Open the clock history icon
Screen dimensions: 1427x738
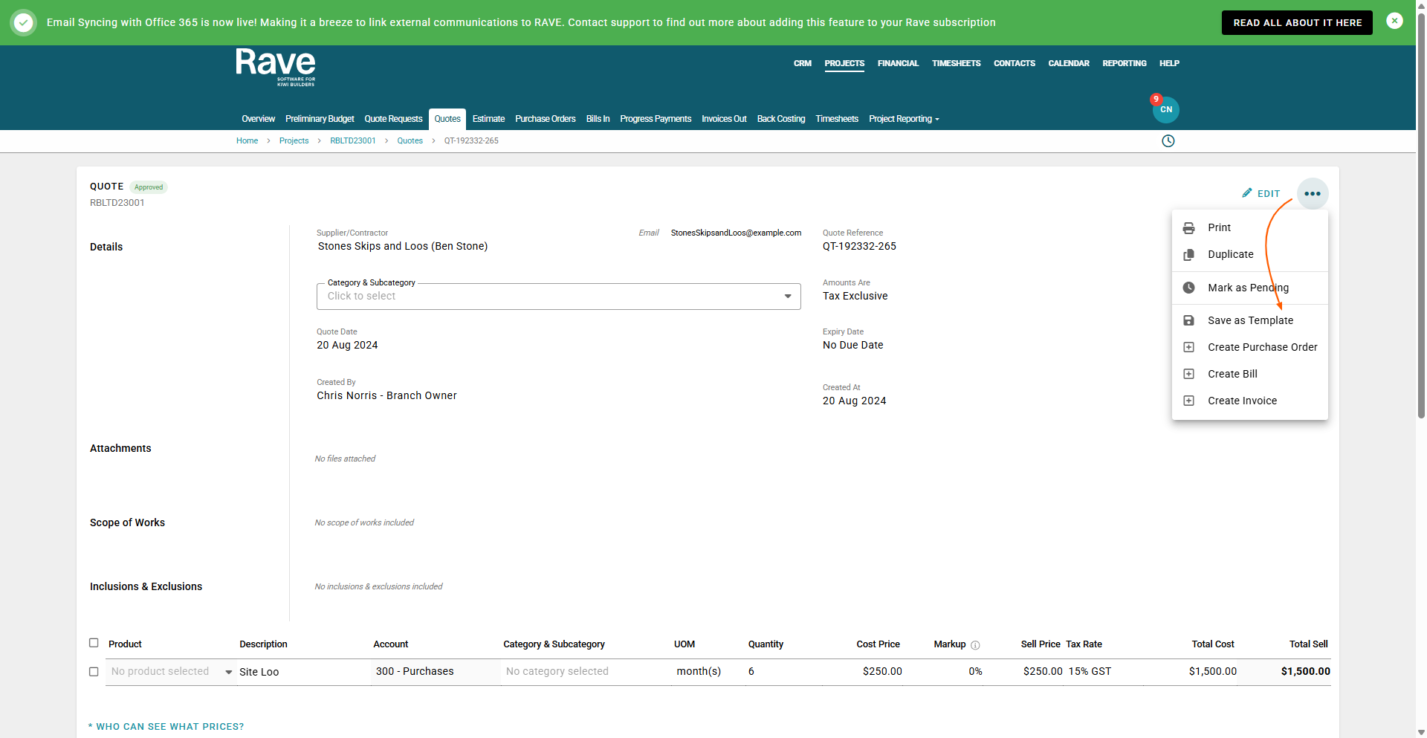coord(1168,141)
